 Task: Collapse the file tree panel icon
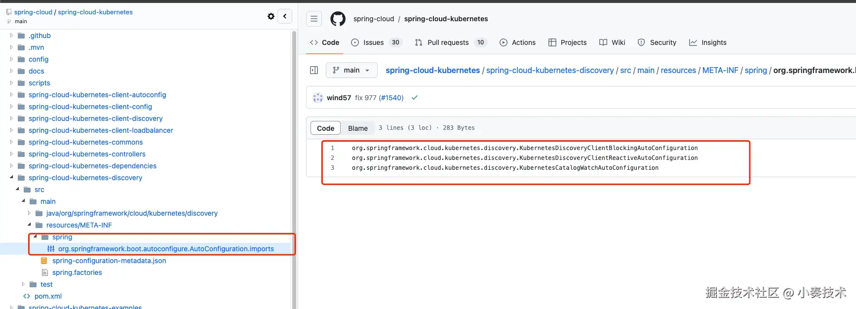[x=314, y=70]
